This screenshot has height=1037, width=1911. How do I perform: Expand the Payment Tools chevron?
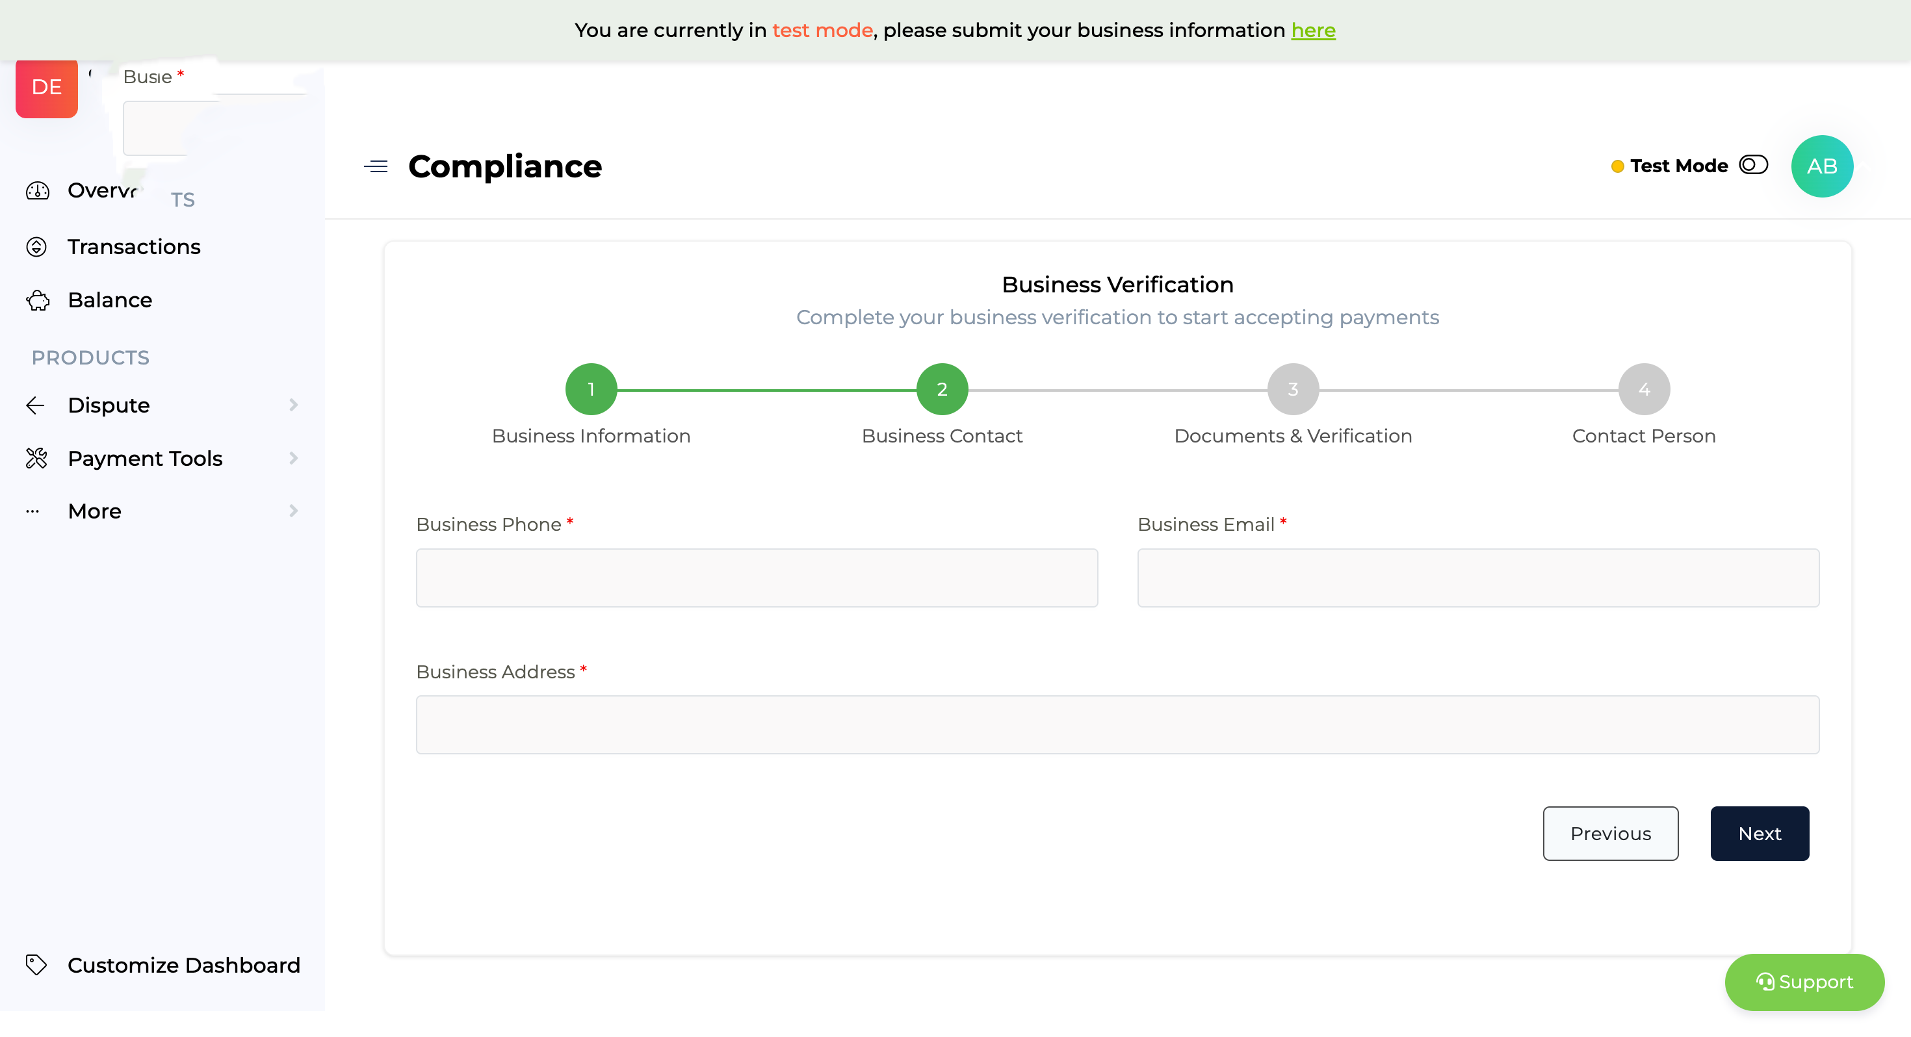click(293, 459)
